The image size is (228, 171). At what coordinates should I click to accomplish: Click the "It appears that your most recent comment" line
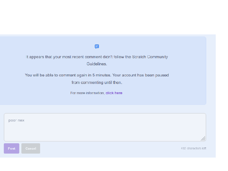[97, 57]
